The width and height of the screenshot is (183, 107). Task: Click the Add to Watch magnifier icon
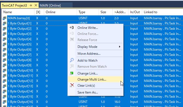[72, 60]
